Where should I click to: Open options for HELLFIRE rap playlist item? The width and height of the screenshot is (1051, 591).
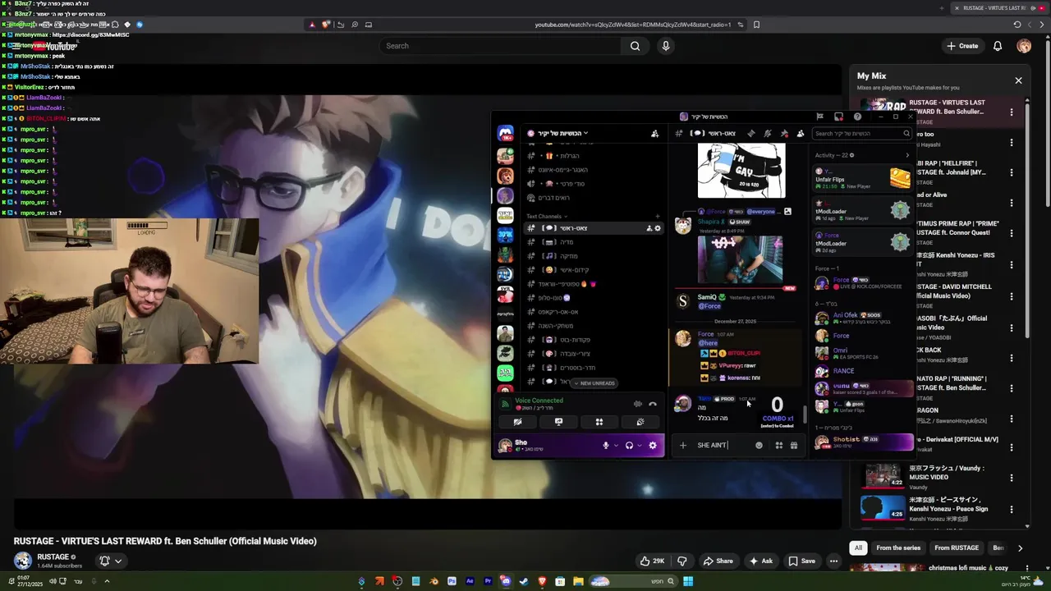[1012, 172]
